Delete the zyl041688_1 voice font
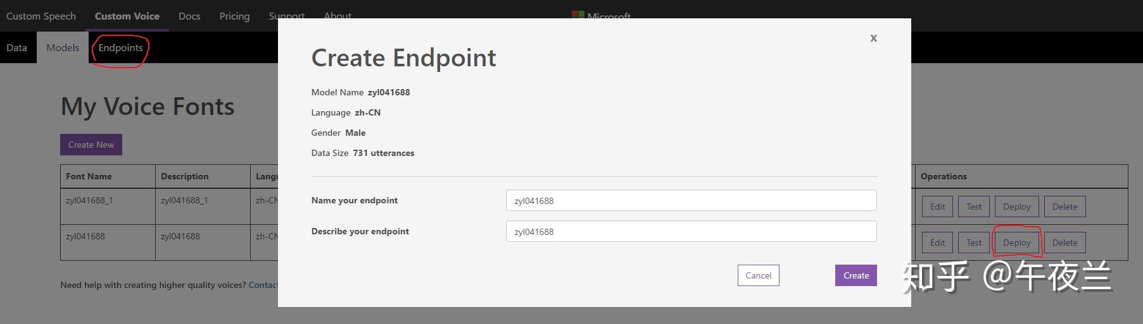 (1064, 207)
